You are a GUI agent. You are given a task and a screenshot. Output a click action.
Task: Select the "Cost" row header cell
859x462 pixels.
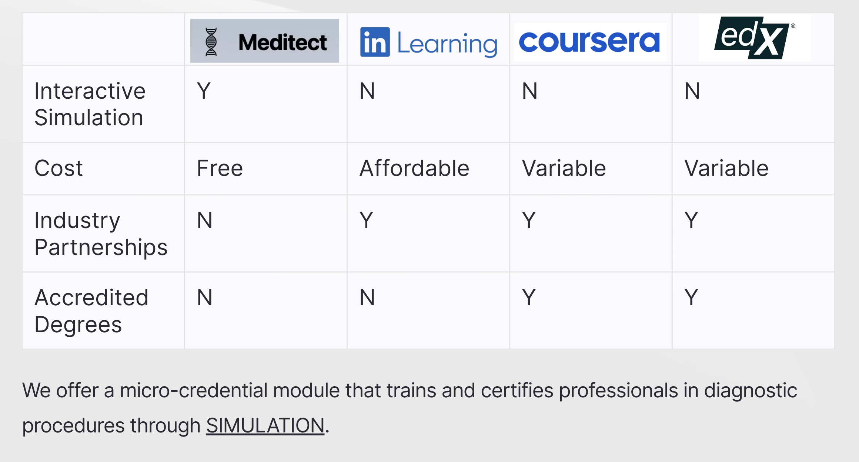59,168
